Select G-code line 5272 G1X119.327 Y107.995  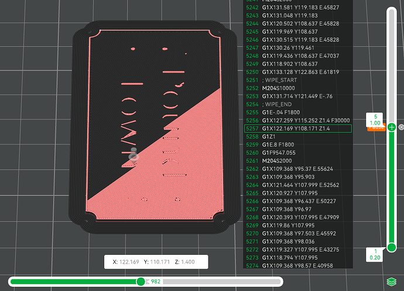(298, 250)
